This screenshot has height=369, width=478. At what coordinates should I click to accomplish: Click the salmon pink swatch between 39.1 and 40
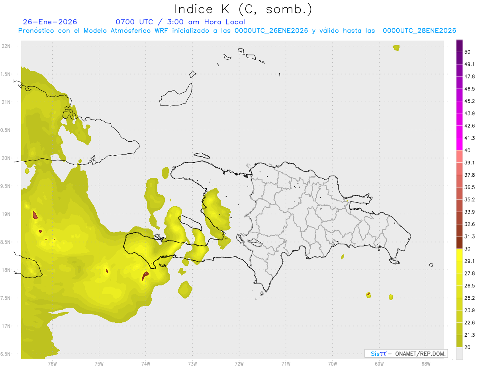(460, 156)
